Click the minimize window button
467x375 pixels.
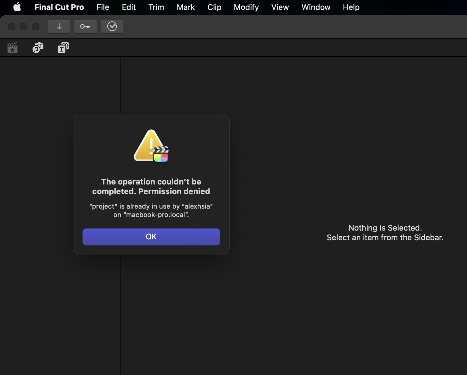24,27
